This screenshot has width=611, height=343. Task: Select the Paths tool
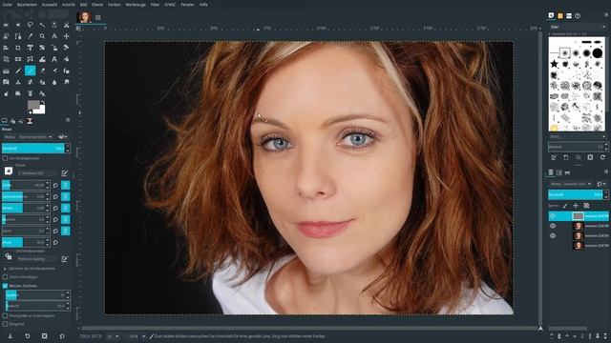pos(18,36)
